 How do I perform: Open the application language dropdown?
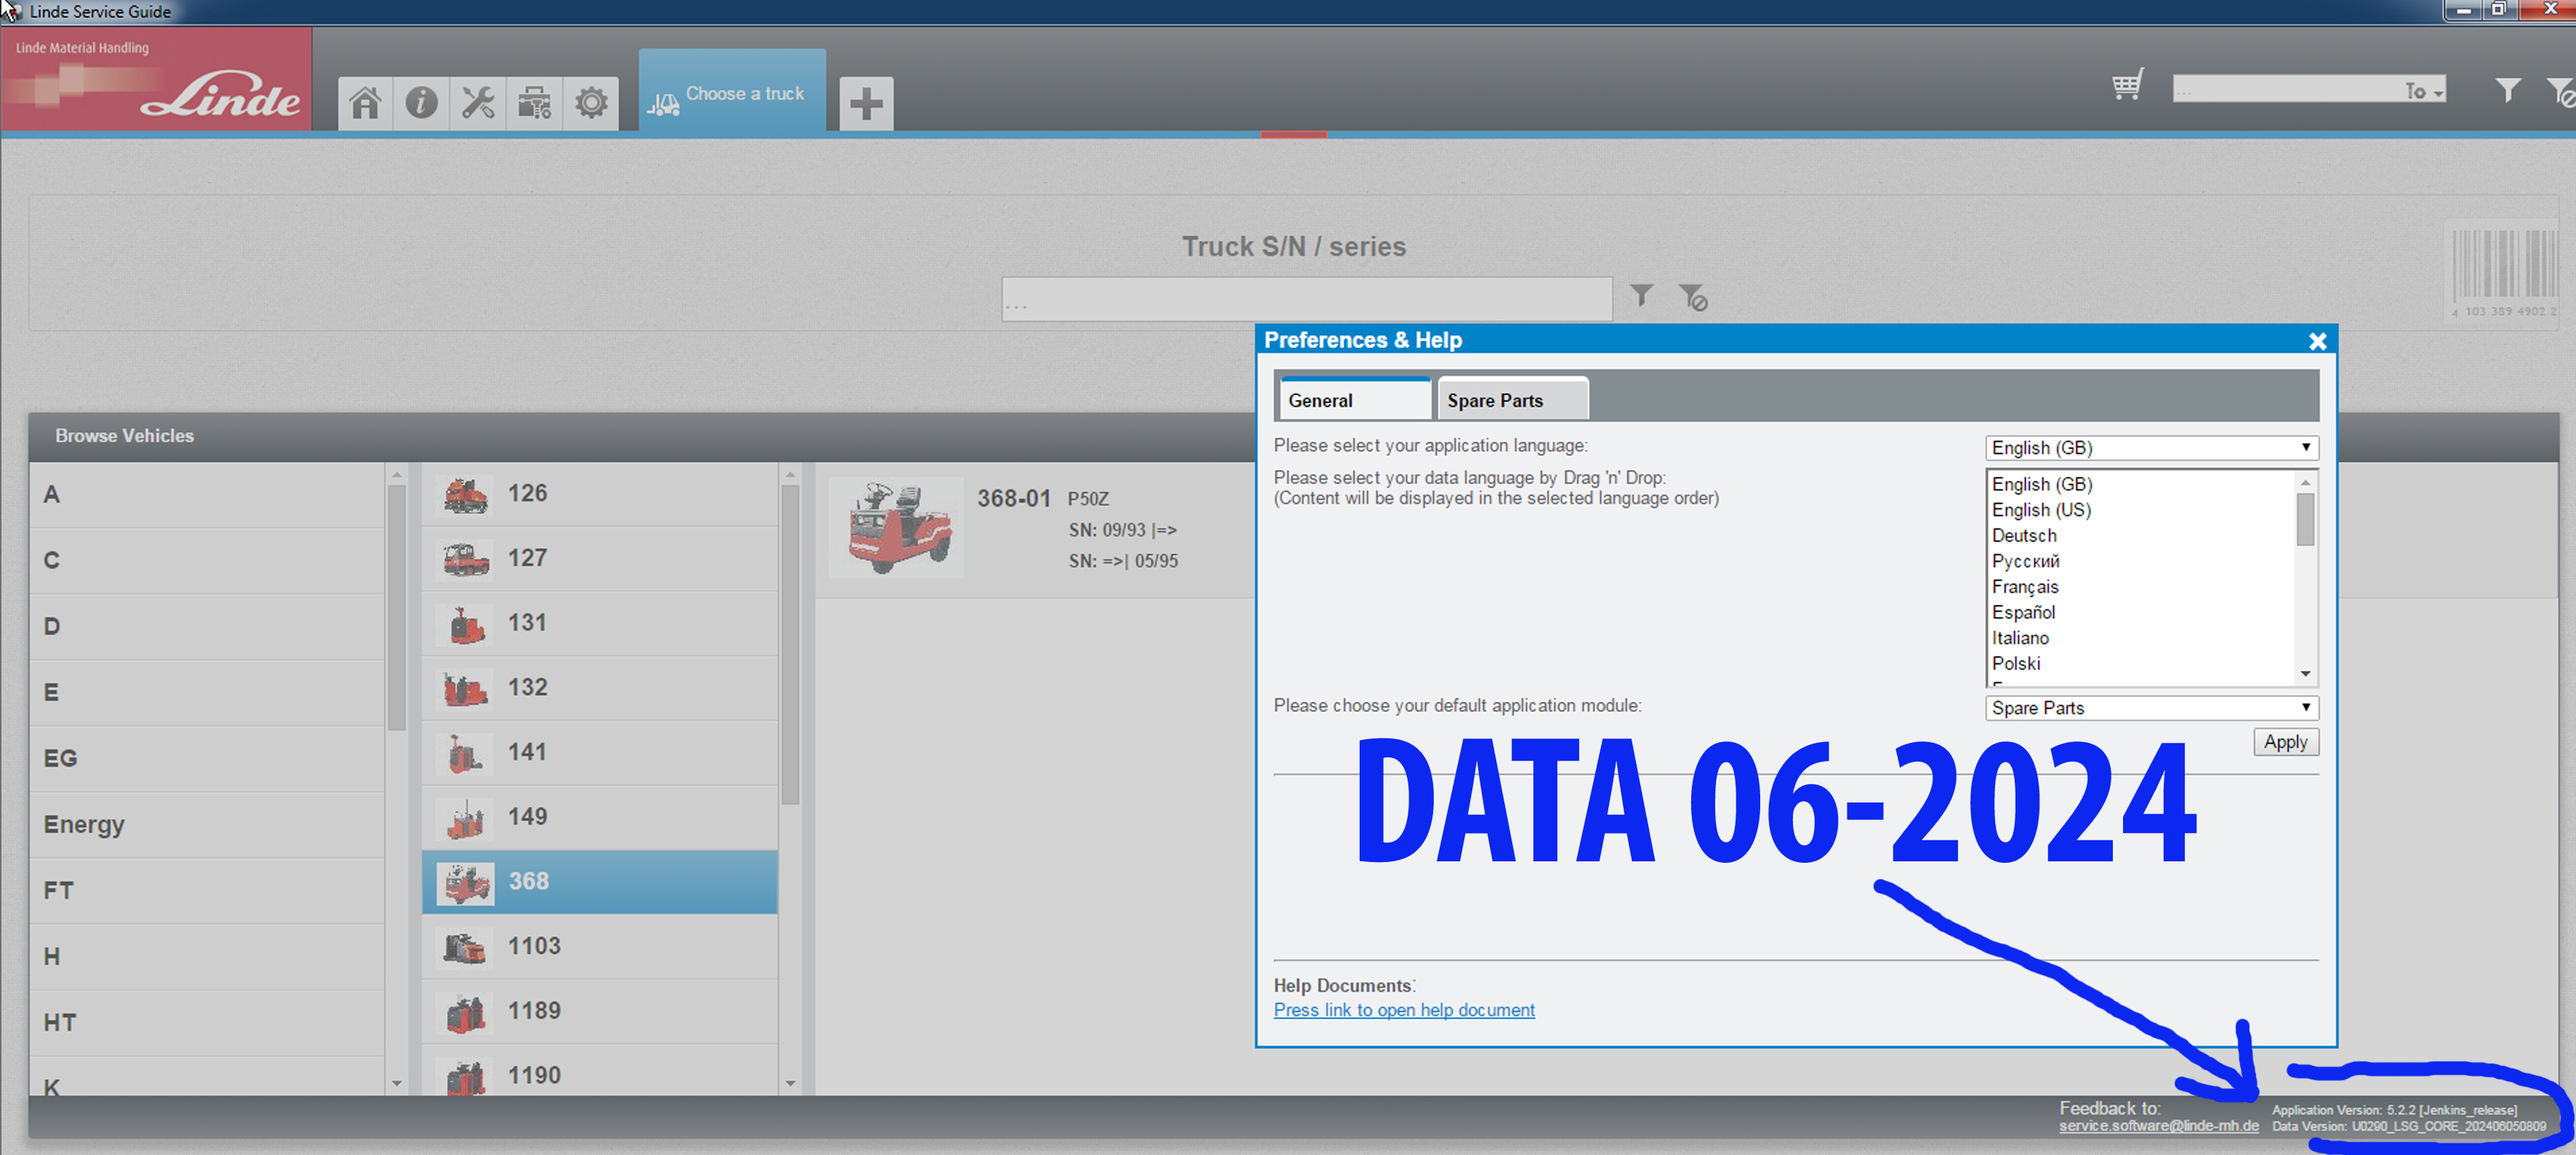(2150, 448)
